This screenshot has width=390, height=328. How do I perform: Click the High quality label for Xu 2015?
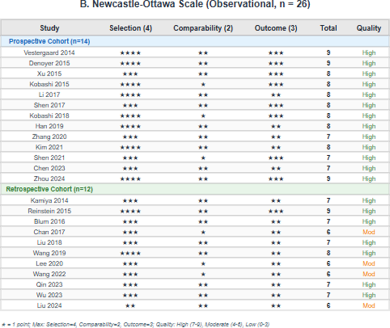pyautogui.click(x=369, y=73)
